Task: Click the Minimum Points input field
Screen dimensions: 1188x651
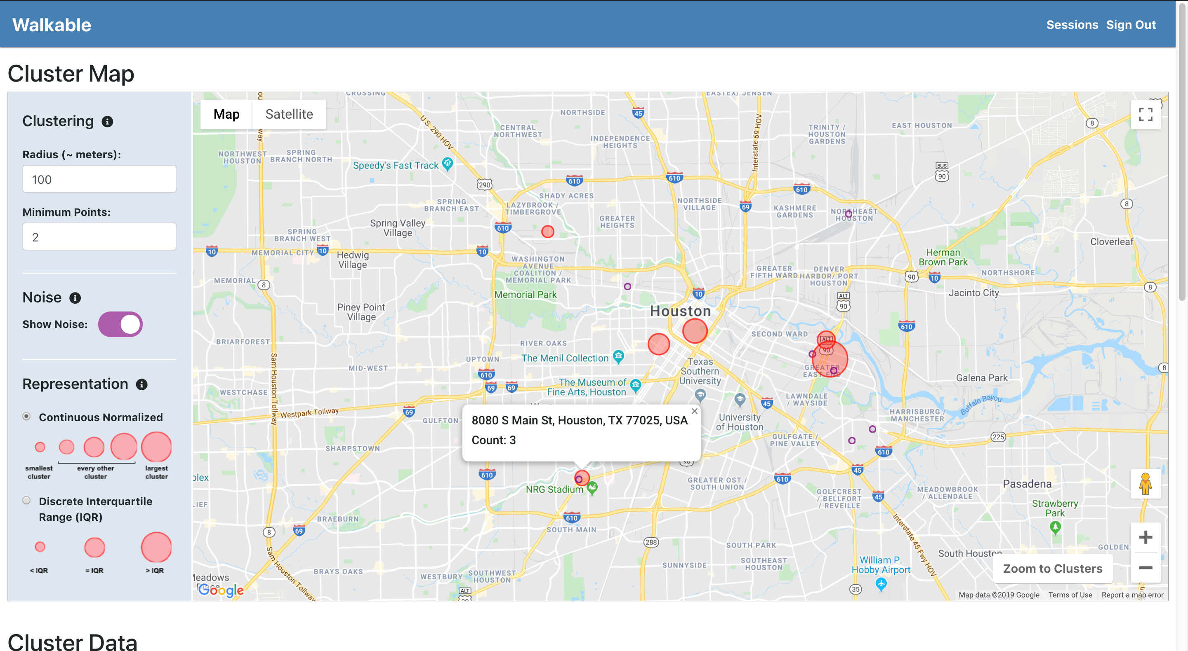Action: tap(99, 237)
